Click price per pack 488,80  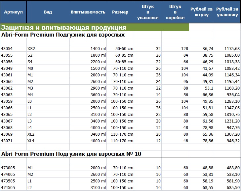(227, 168)
